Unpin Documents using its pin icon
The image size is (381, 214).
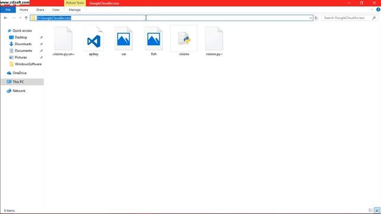pos(41,51)
